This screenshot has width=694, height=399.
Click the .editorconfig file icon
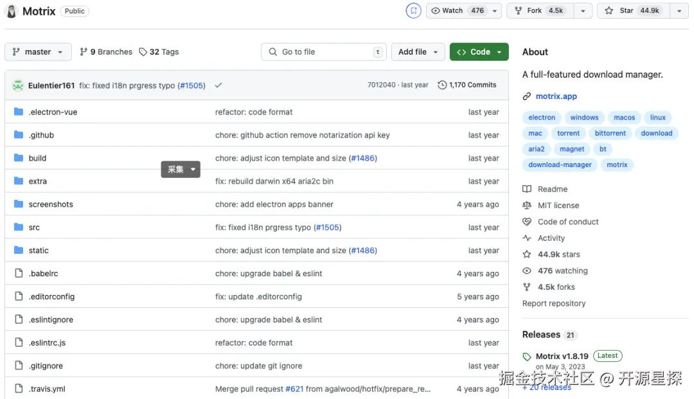pos(19,296)
